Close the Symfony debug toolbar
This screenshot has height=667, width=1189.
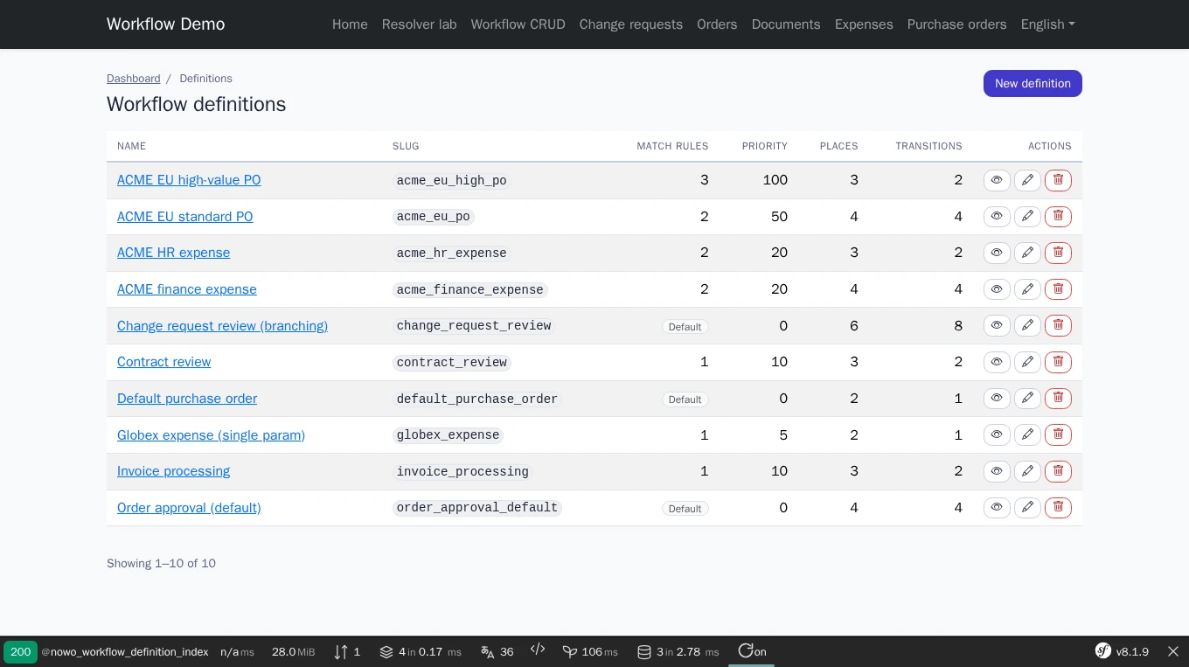pos(1173,651)
